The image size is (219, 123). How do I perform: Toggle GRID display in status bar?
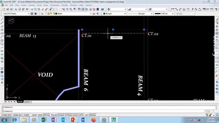click(x=40, y=115)
